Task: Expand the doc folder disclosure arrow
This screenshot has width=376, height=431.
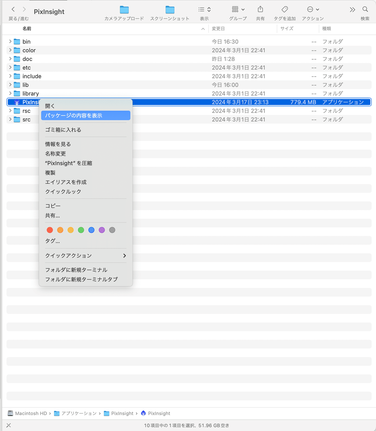Action: click(10, 59)
